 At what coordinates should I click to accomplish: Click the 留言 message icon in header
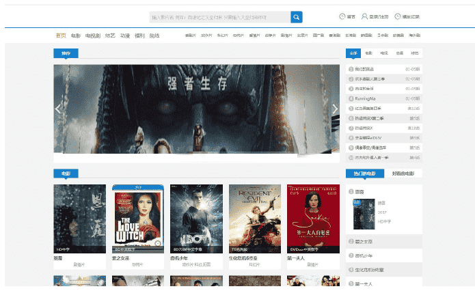coord(342,16)
